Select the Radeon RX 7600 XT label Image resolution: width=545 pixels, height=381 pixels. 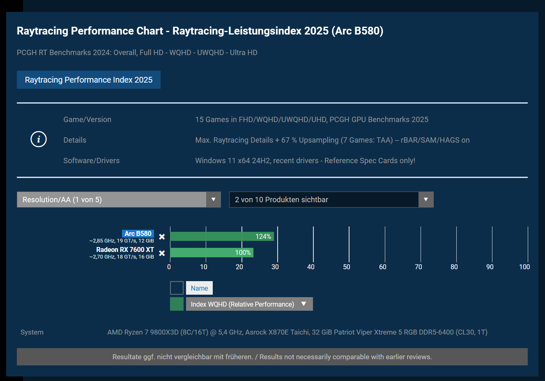[125, 249]
